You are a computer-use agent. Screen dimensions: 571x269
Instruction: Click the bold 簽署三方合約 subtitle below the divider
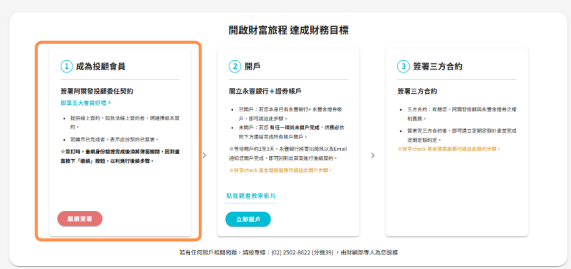(417, 91)
